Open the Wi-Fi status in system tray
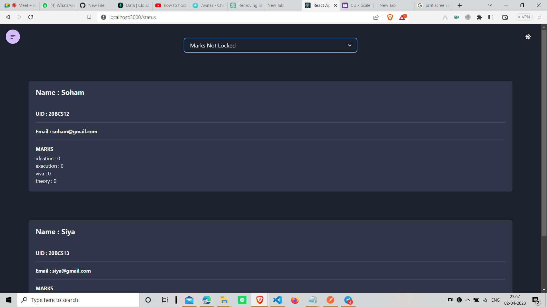The width and height of the screenshot is (547, 307). [485, 300]
